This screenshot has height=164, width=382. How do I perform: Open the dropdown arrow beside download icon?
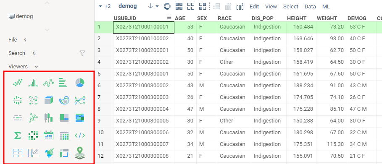157,7
